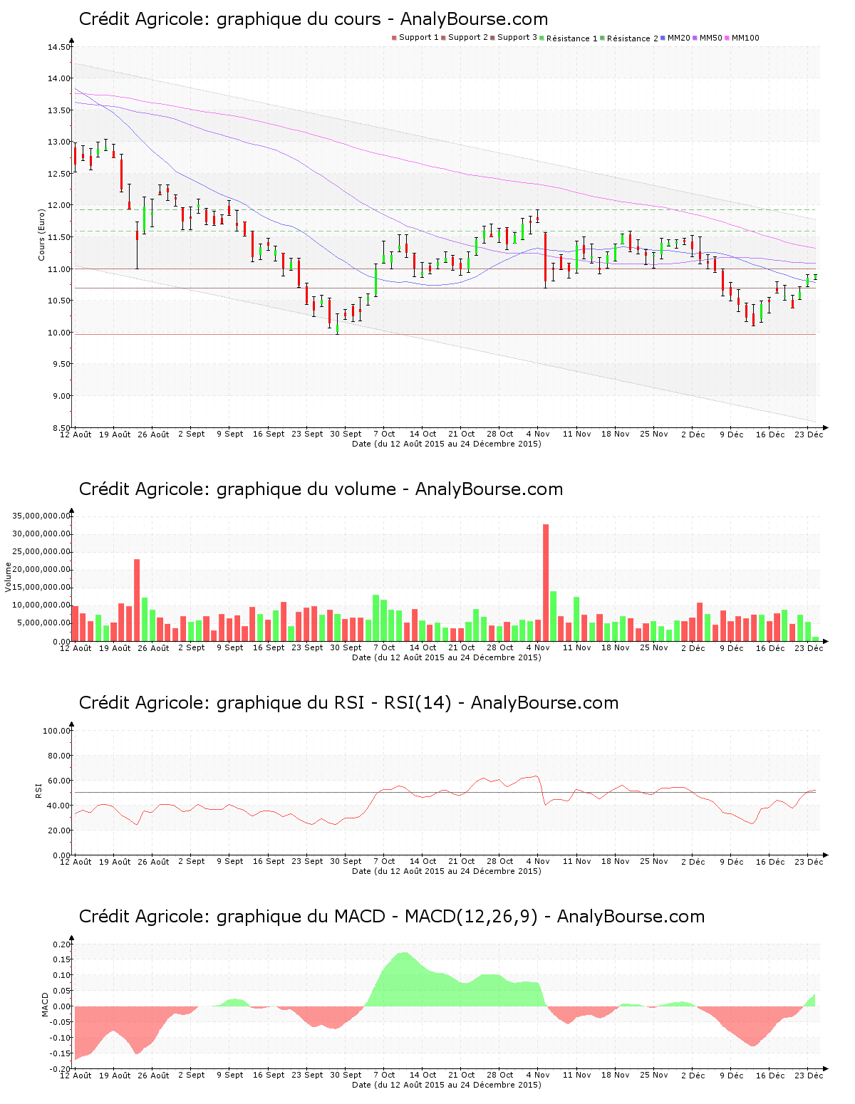Viewport: 855px width, 1104px height.
Task: Click the date range caption under price chart
Action: [447, 444]
